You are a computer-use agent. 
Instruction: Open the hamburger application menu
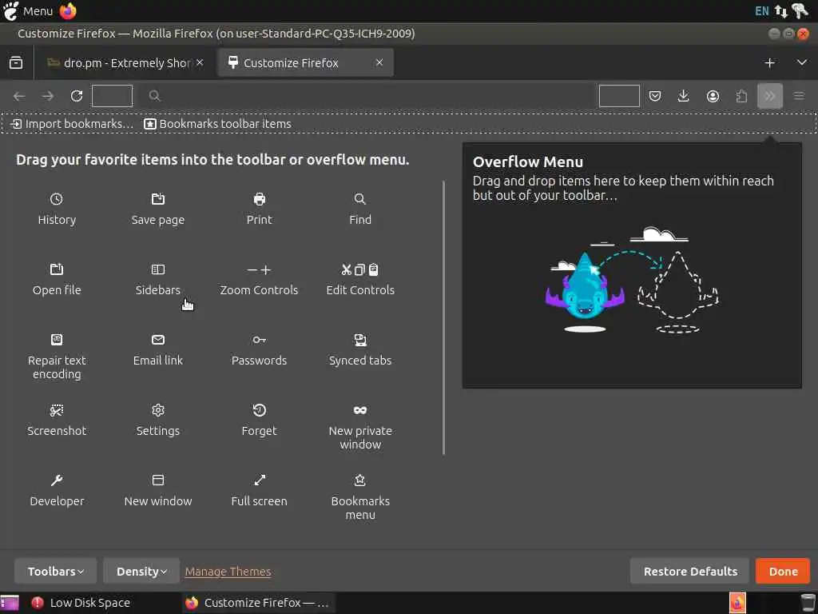(799, 96)
